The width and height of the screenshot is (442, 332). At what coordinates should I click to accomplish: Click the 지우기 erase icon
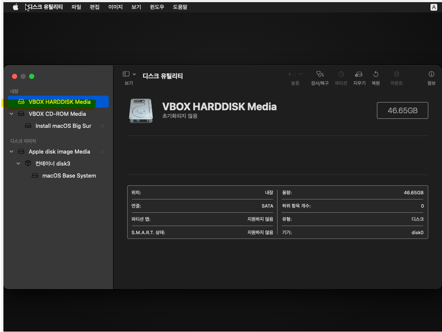point(359,74)
